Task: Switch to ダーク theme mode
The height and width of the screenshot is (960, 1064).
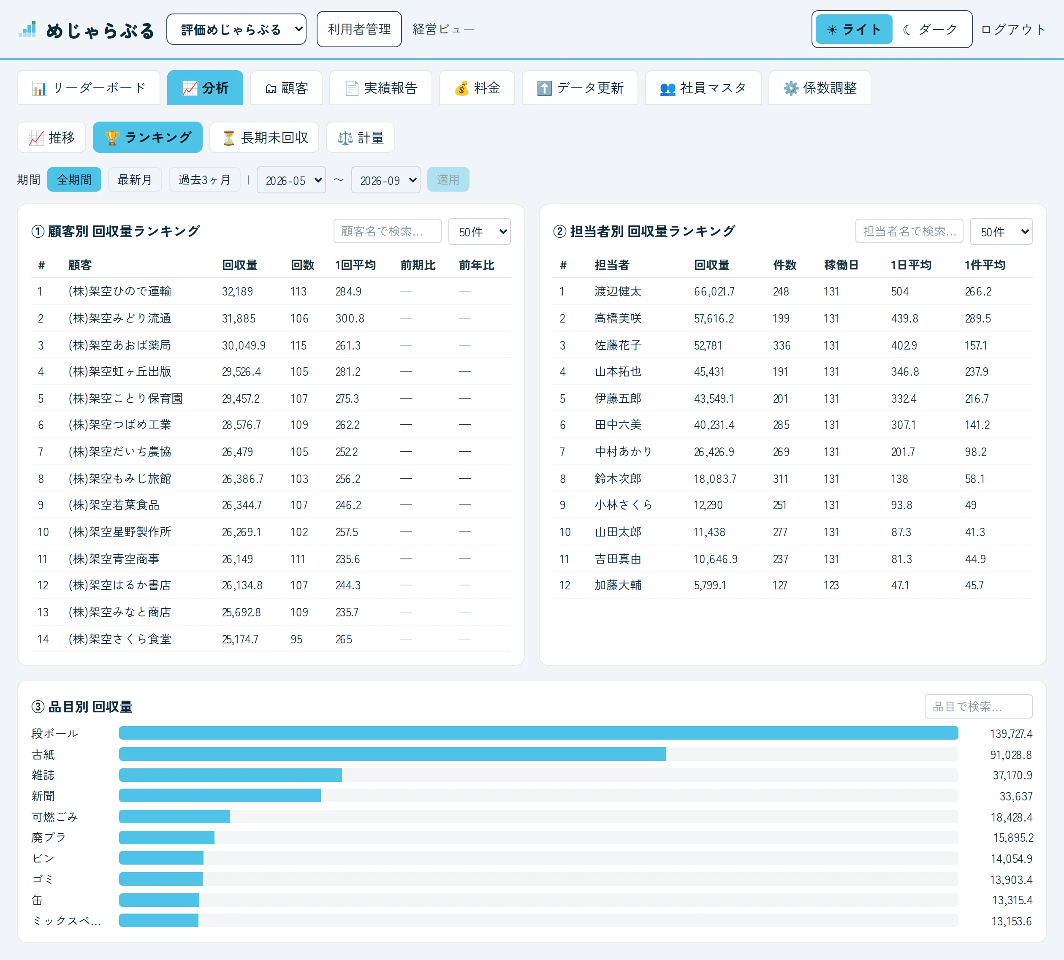Action: point(931,30)
